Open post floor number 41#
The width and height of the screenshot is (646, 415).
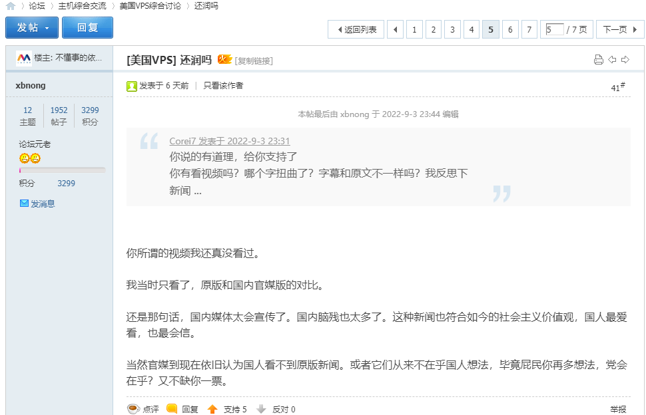[x=618, y=86]
